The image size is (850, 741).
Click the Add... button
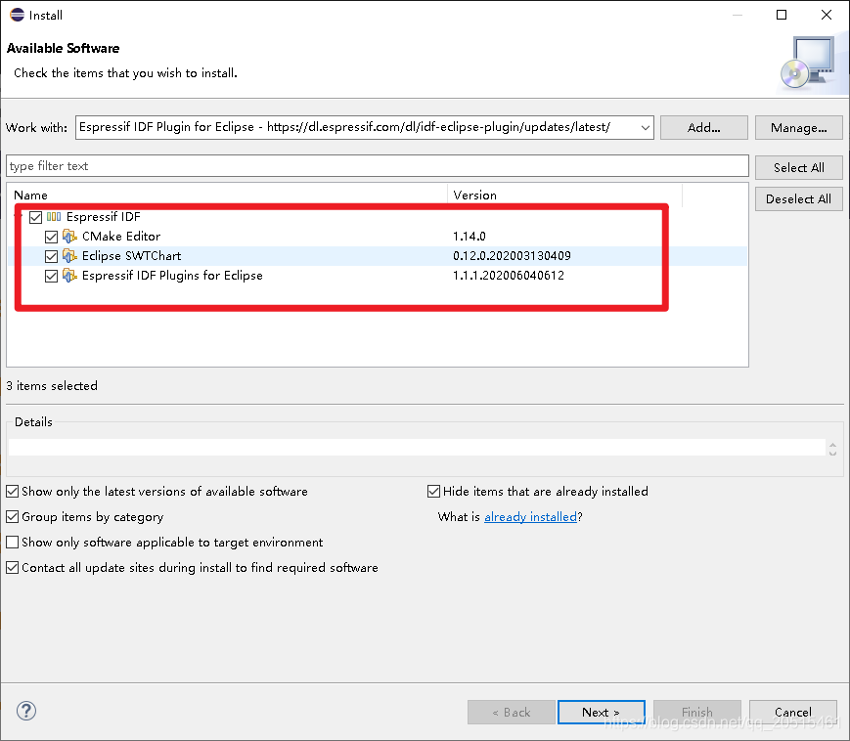coord(703,128)
